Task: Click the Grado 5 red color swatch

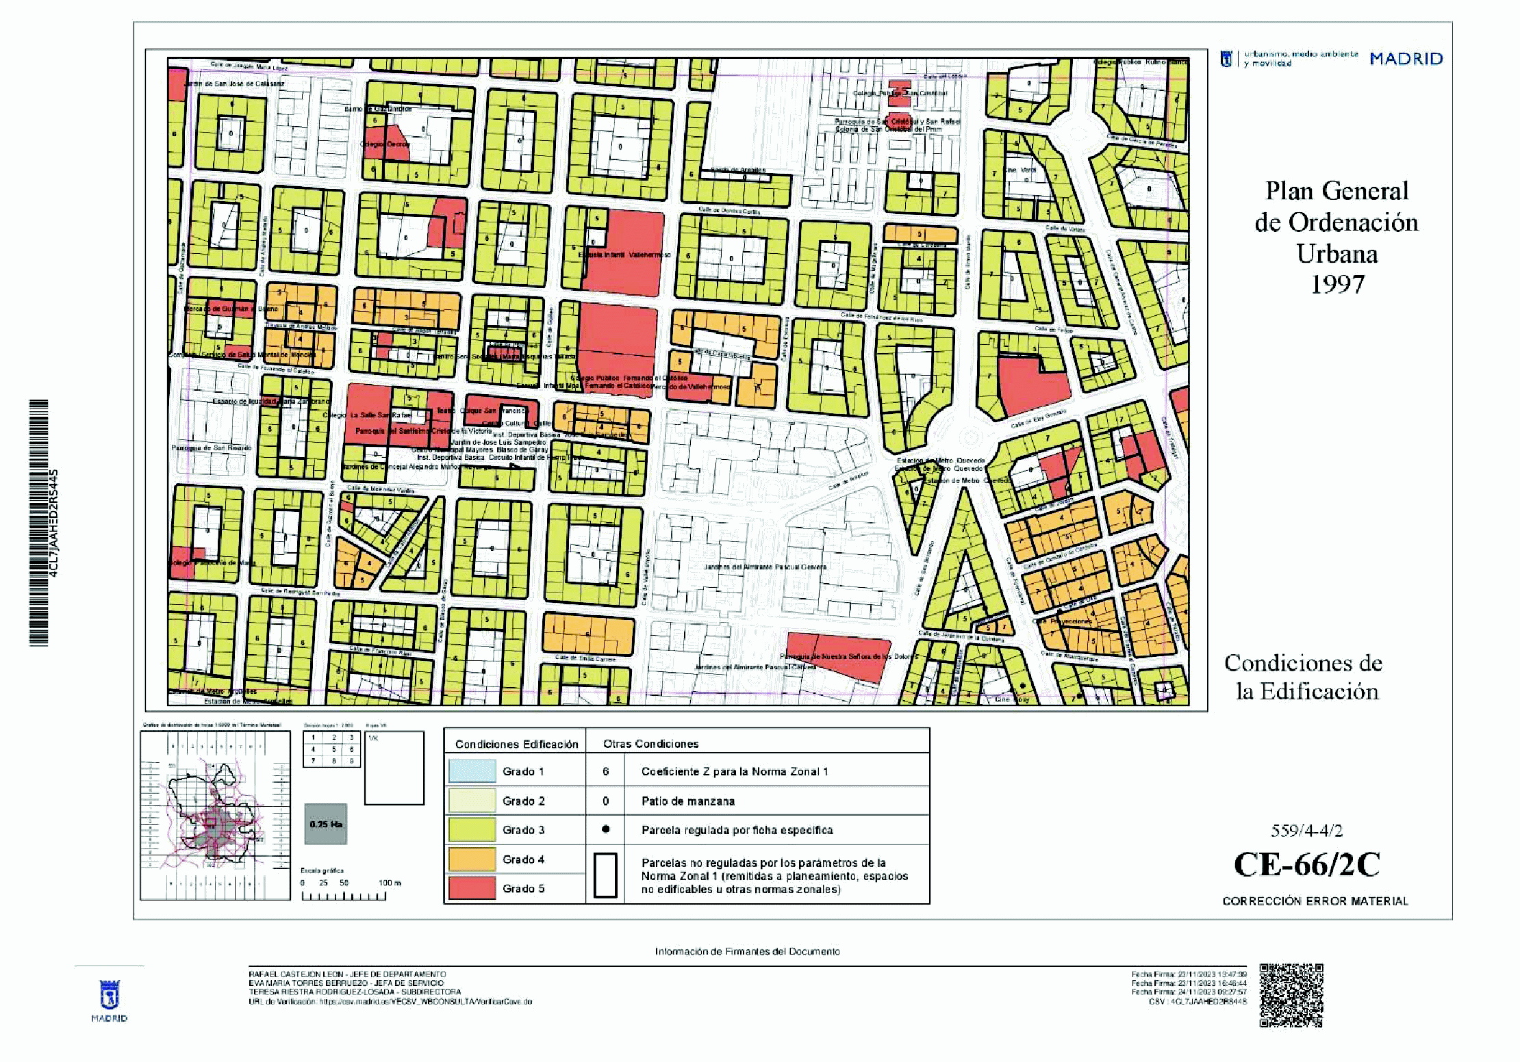Action: pyautogui.click(x=472, y=888)
